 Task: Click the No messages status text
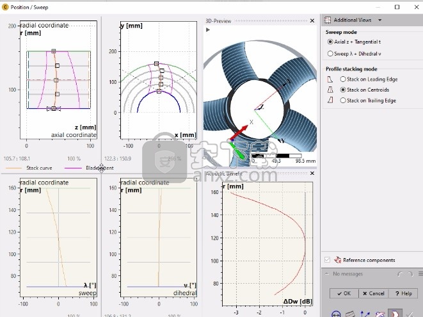(347, 274)
